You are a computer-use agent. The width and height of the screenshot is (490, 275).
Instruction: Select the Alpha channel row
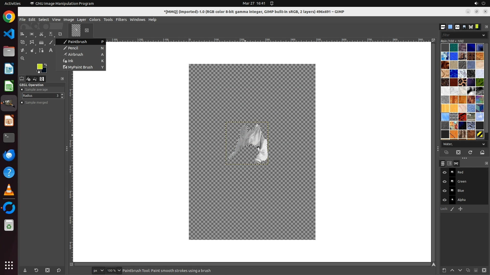pos(461,200)
